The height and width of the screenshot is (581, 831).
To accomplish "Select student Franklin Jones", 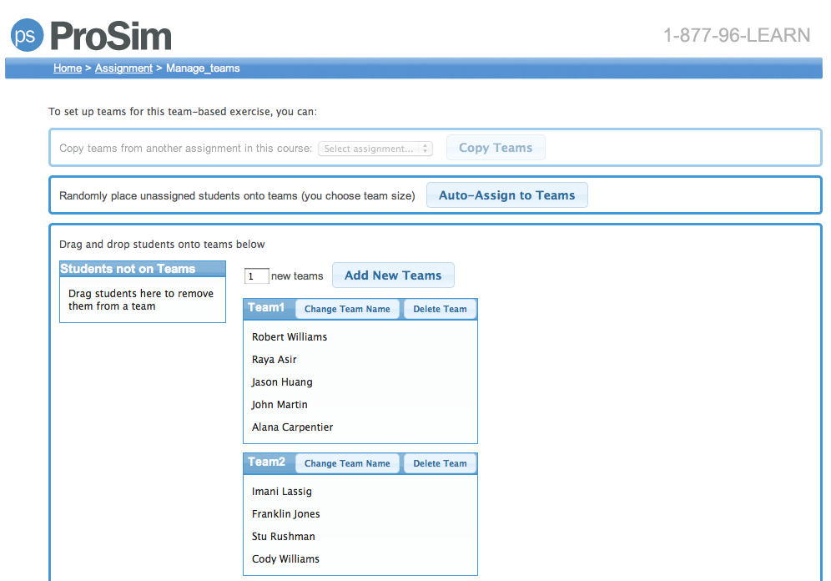I will (x=285, y=513).
